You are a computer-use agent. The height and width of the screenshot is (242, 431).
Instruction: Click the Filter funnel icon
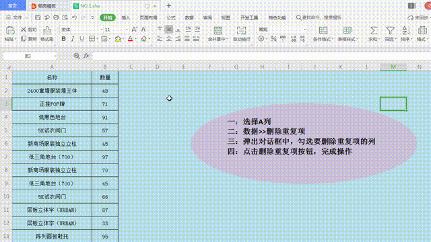(390, 30)
